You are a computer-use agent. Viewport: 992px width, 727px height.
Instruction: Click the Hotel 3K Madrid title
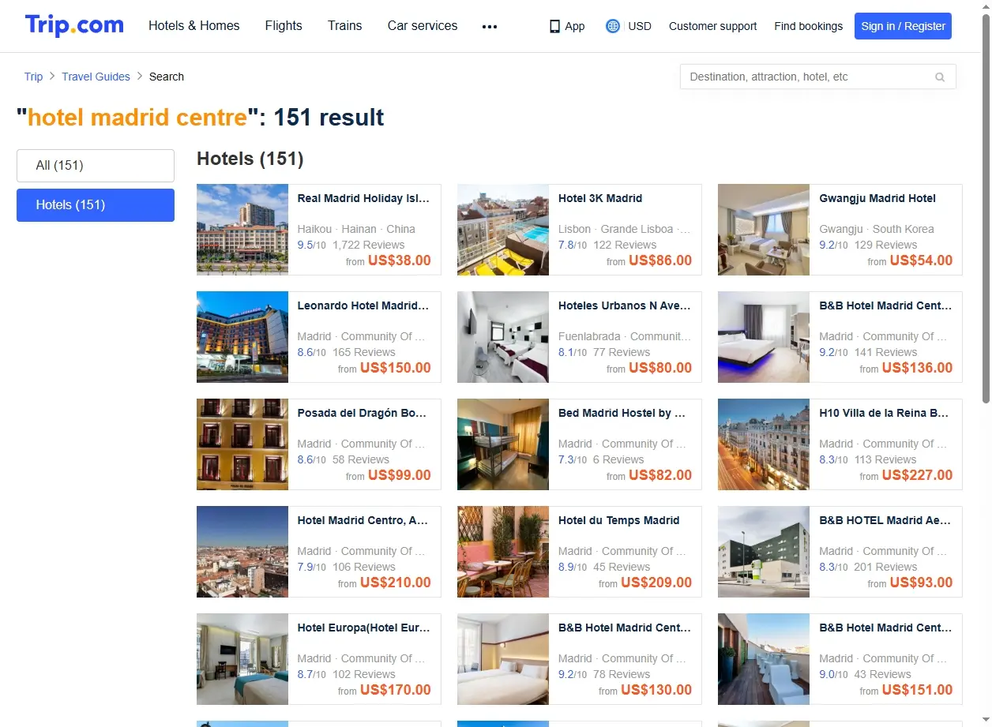600,198
